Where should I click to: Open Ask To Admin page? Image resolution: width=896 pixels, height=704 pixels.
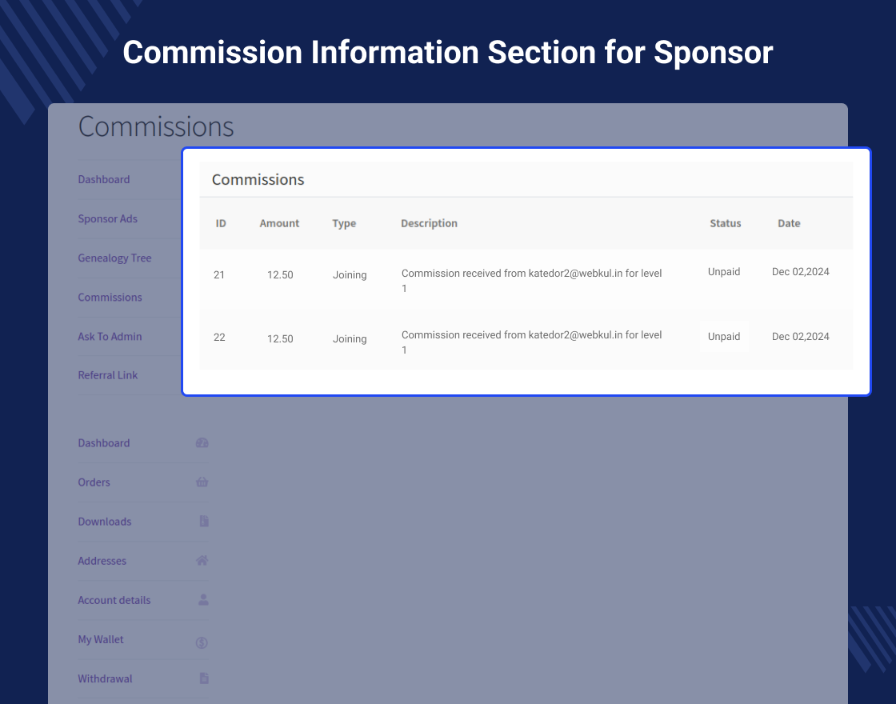click(x=110, y=337)
